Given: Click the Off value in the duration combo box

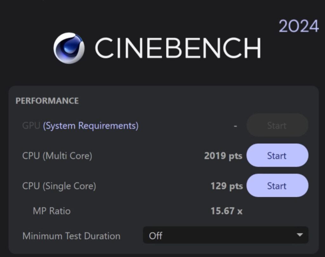Looking at the screenshot, I should pyautogui.click(x=156, y=236).
